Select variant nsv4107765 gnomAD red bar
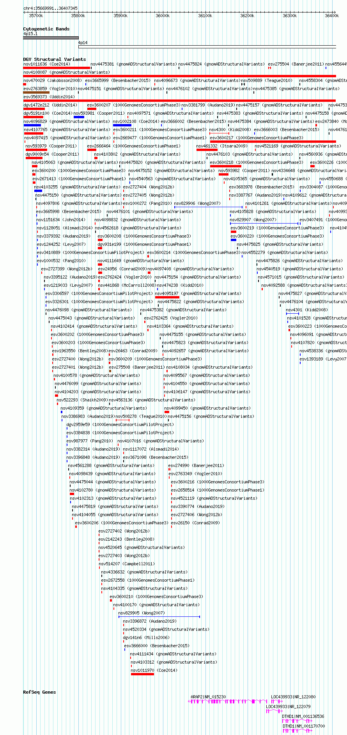The image size is (347, 735). [x=34, y=133]
